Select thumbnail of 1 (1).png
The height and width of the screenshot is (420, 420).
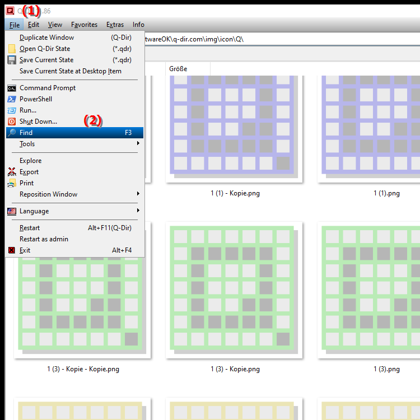point(369,129)
